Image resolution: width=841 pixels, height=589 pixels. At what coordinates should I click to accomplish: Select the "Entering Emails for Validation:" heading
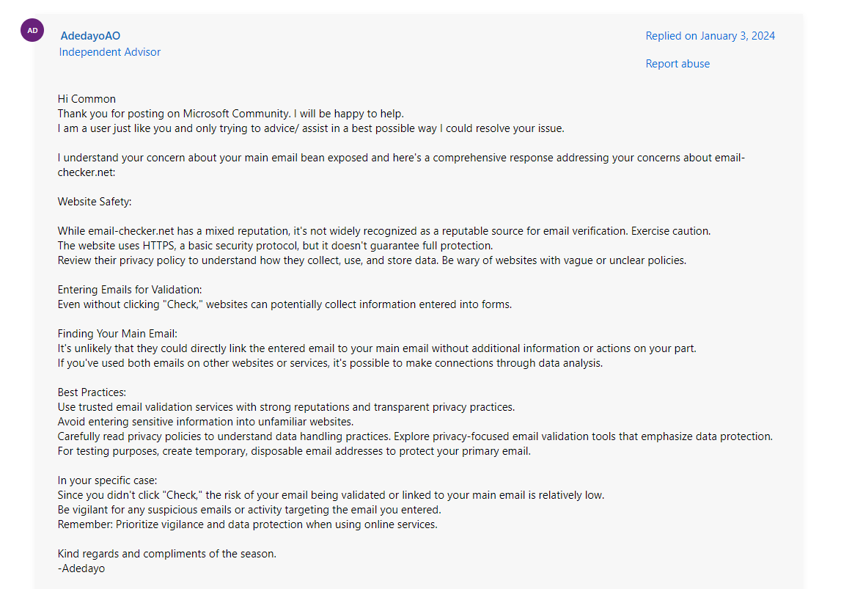pyautogui.click(x=130, y=290)
